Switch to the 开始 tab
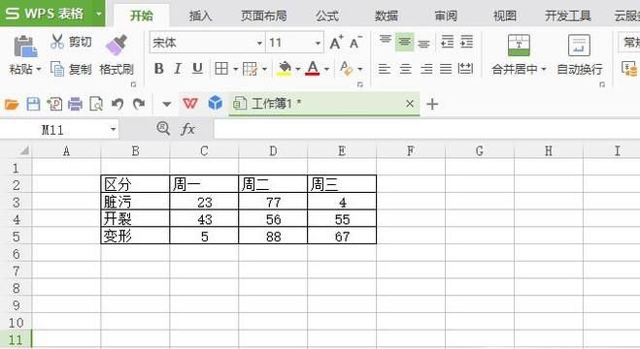Viewport: 640px width, 349px height. pos(141,16)
